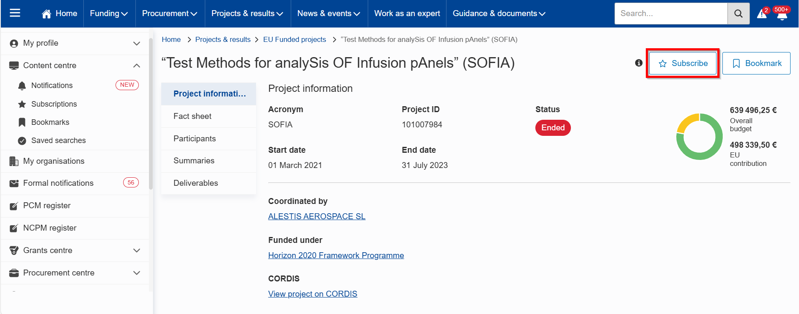
Task: Click the Home breadcrumb link
Action: click(x=171, y=39)
